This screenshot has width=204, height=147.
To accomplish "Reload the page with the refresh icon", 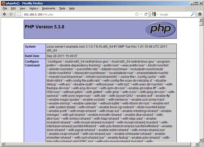I will click(x=146, y=14).
